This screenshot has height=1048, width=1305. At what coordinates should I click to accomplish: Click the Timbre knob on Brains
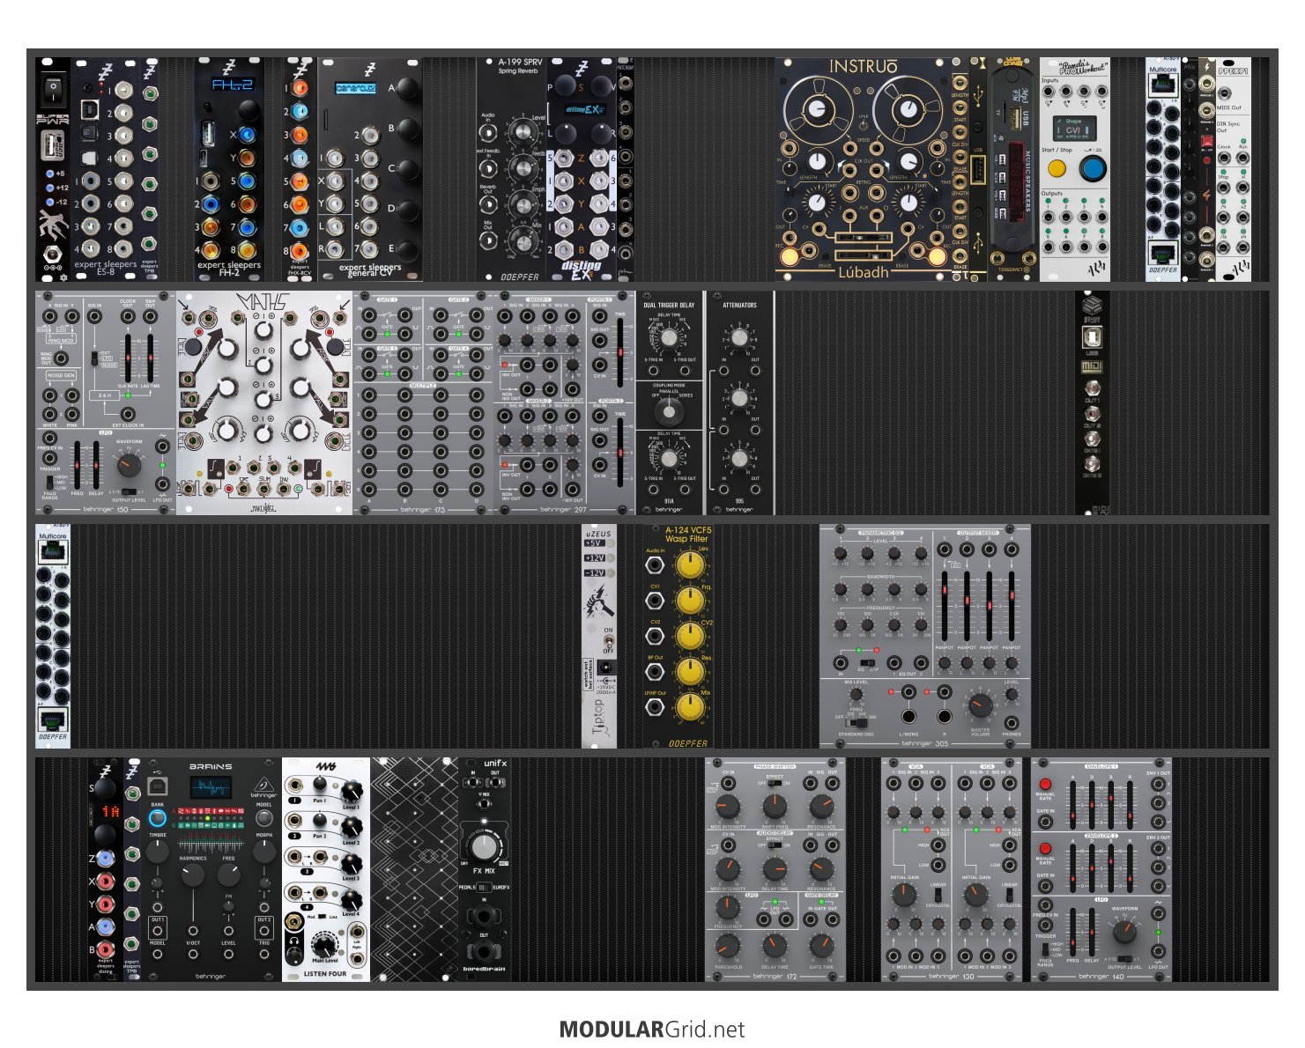click(x=158, y=851)
